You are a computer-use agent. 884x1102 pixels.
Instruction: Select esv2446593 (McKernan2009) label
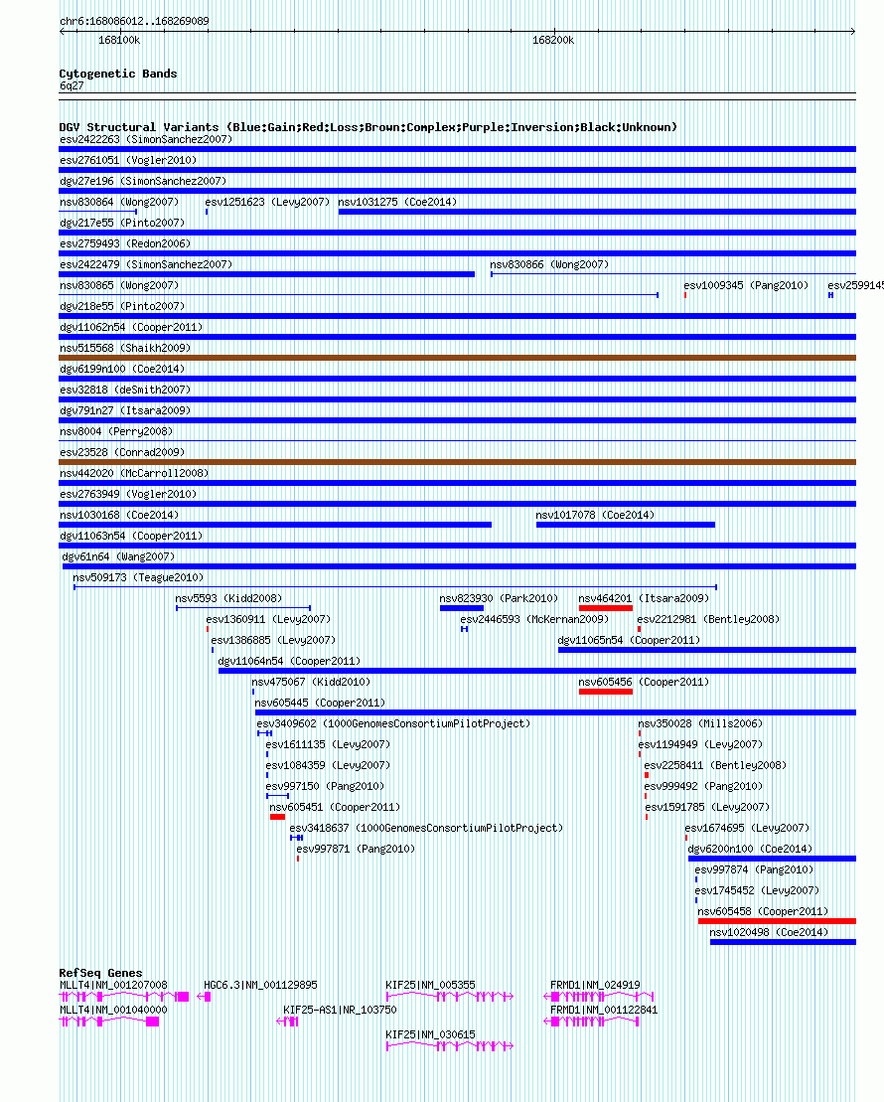click(x=534, y=620)
